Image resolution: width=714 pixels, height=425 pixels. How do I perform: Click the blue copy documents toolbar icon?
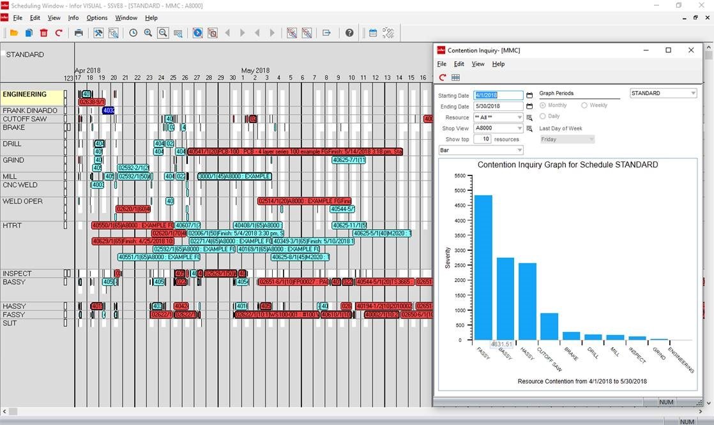(x=29, y=33)
